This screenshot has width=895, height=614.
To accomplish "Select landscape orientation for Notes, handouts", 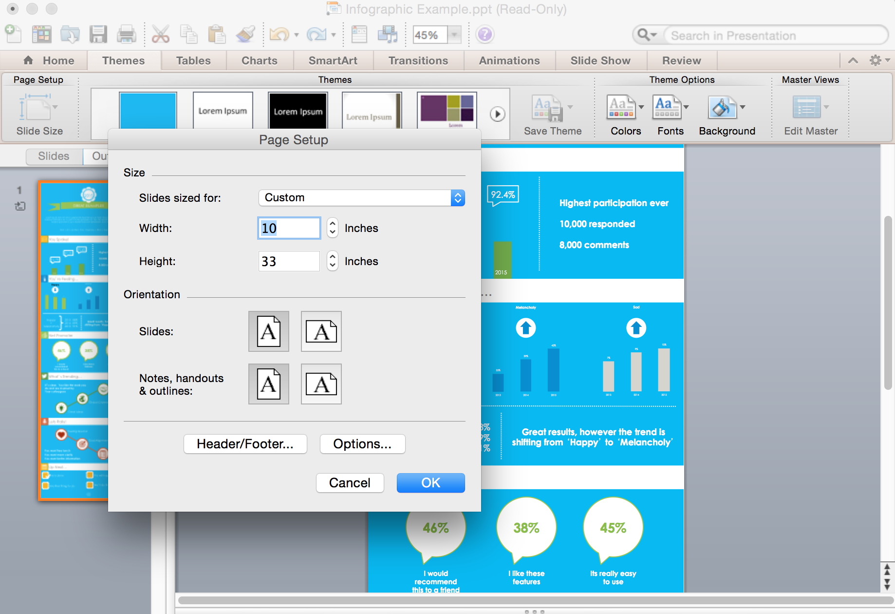I will coord(321,384).
